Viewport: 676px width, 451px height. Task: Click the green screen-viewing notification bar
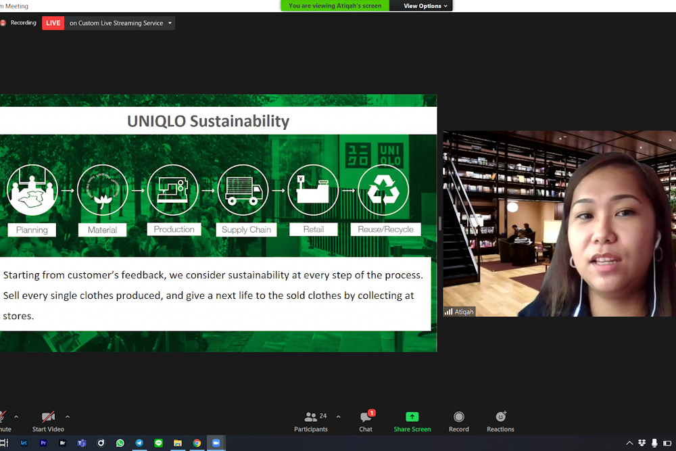[x=335, y=6]
